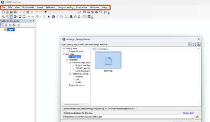
Task: Collapse the Existing Maps tree node
Action: (x=64, y=49)
